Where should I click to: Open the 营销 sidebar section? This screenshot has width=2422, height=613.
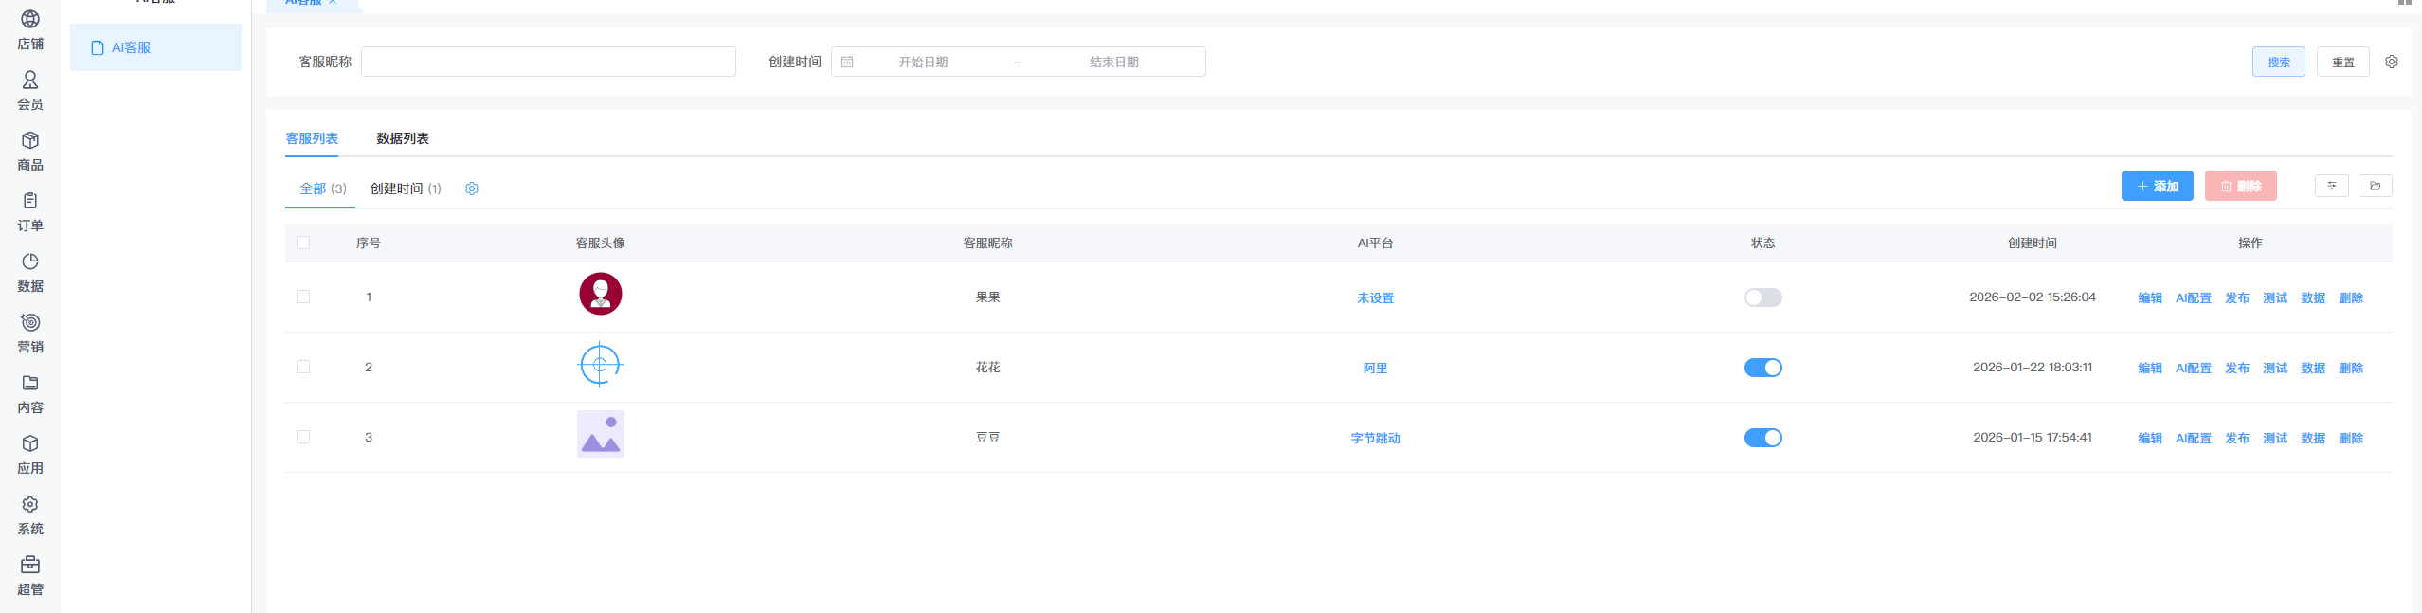coord(30,334)
